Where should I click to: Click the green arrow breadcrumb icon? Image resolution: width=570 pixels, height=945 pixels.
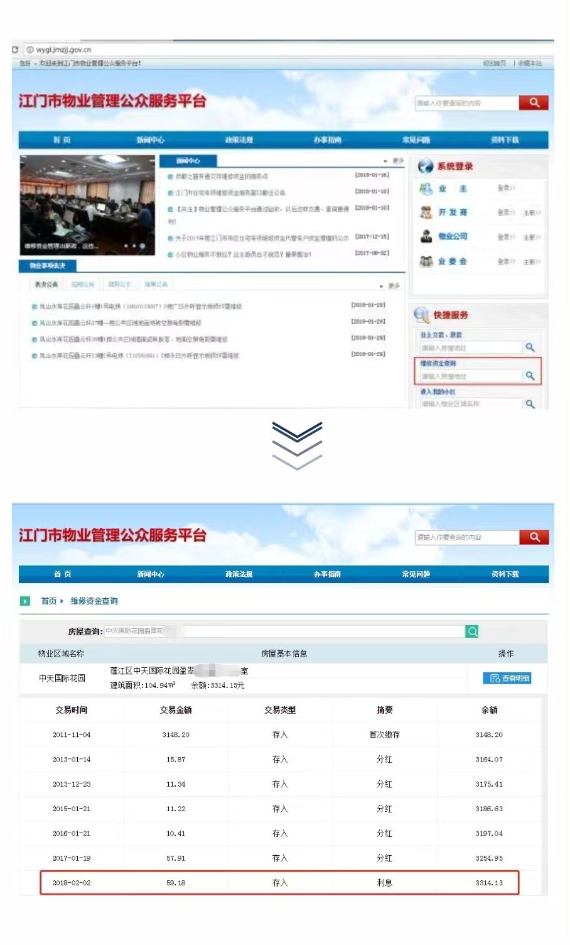click(x=25, y=601)
